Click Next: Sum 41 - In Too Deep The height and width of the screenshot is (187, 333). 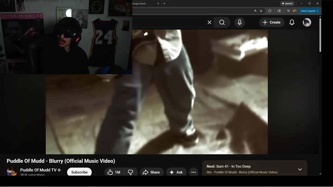[x=229, y=166]
